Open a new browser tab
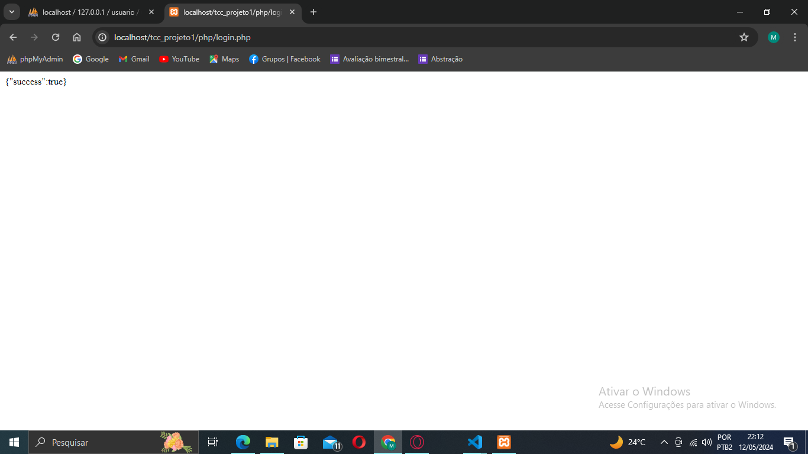Screen dimensions: 808x454 pos(313,12)
